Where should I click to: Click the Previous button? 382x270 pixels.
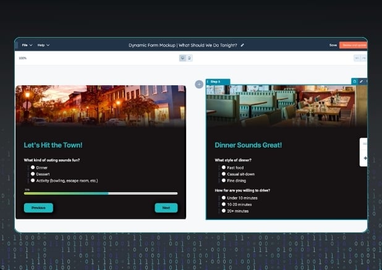(x=38, y=208)
